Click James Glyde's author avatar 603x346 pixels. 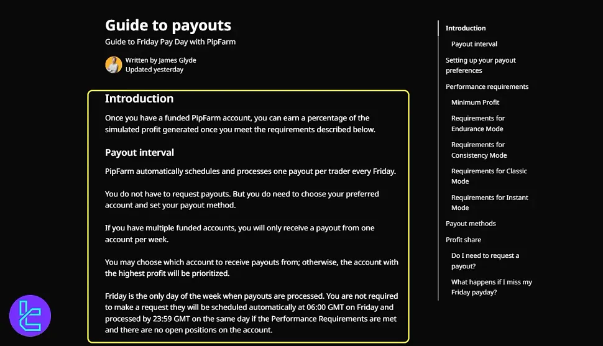click(113, 65)
